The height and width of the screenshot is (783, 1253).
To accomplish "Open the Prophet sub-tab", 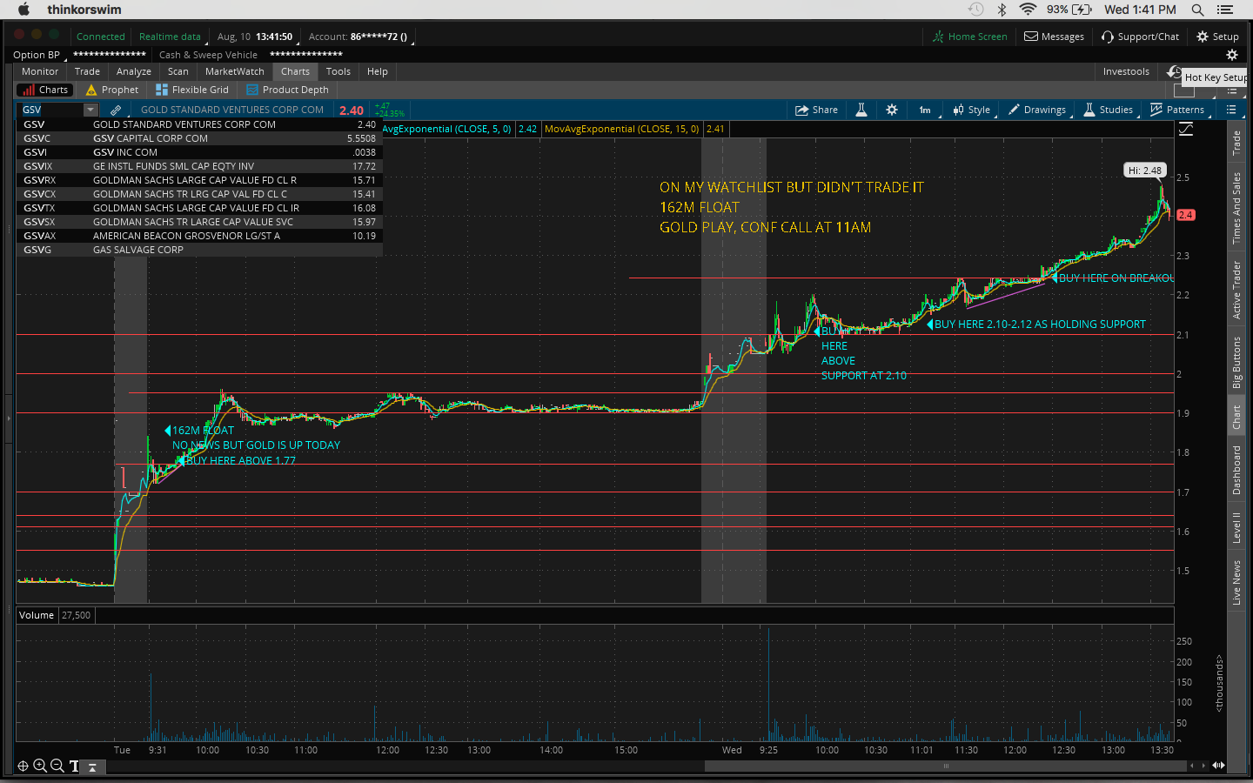I will (112, 90).
